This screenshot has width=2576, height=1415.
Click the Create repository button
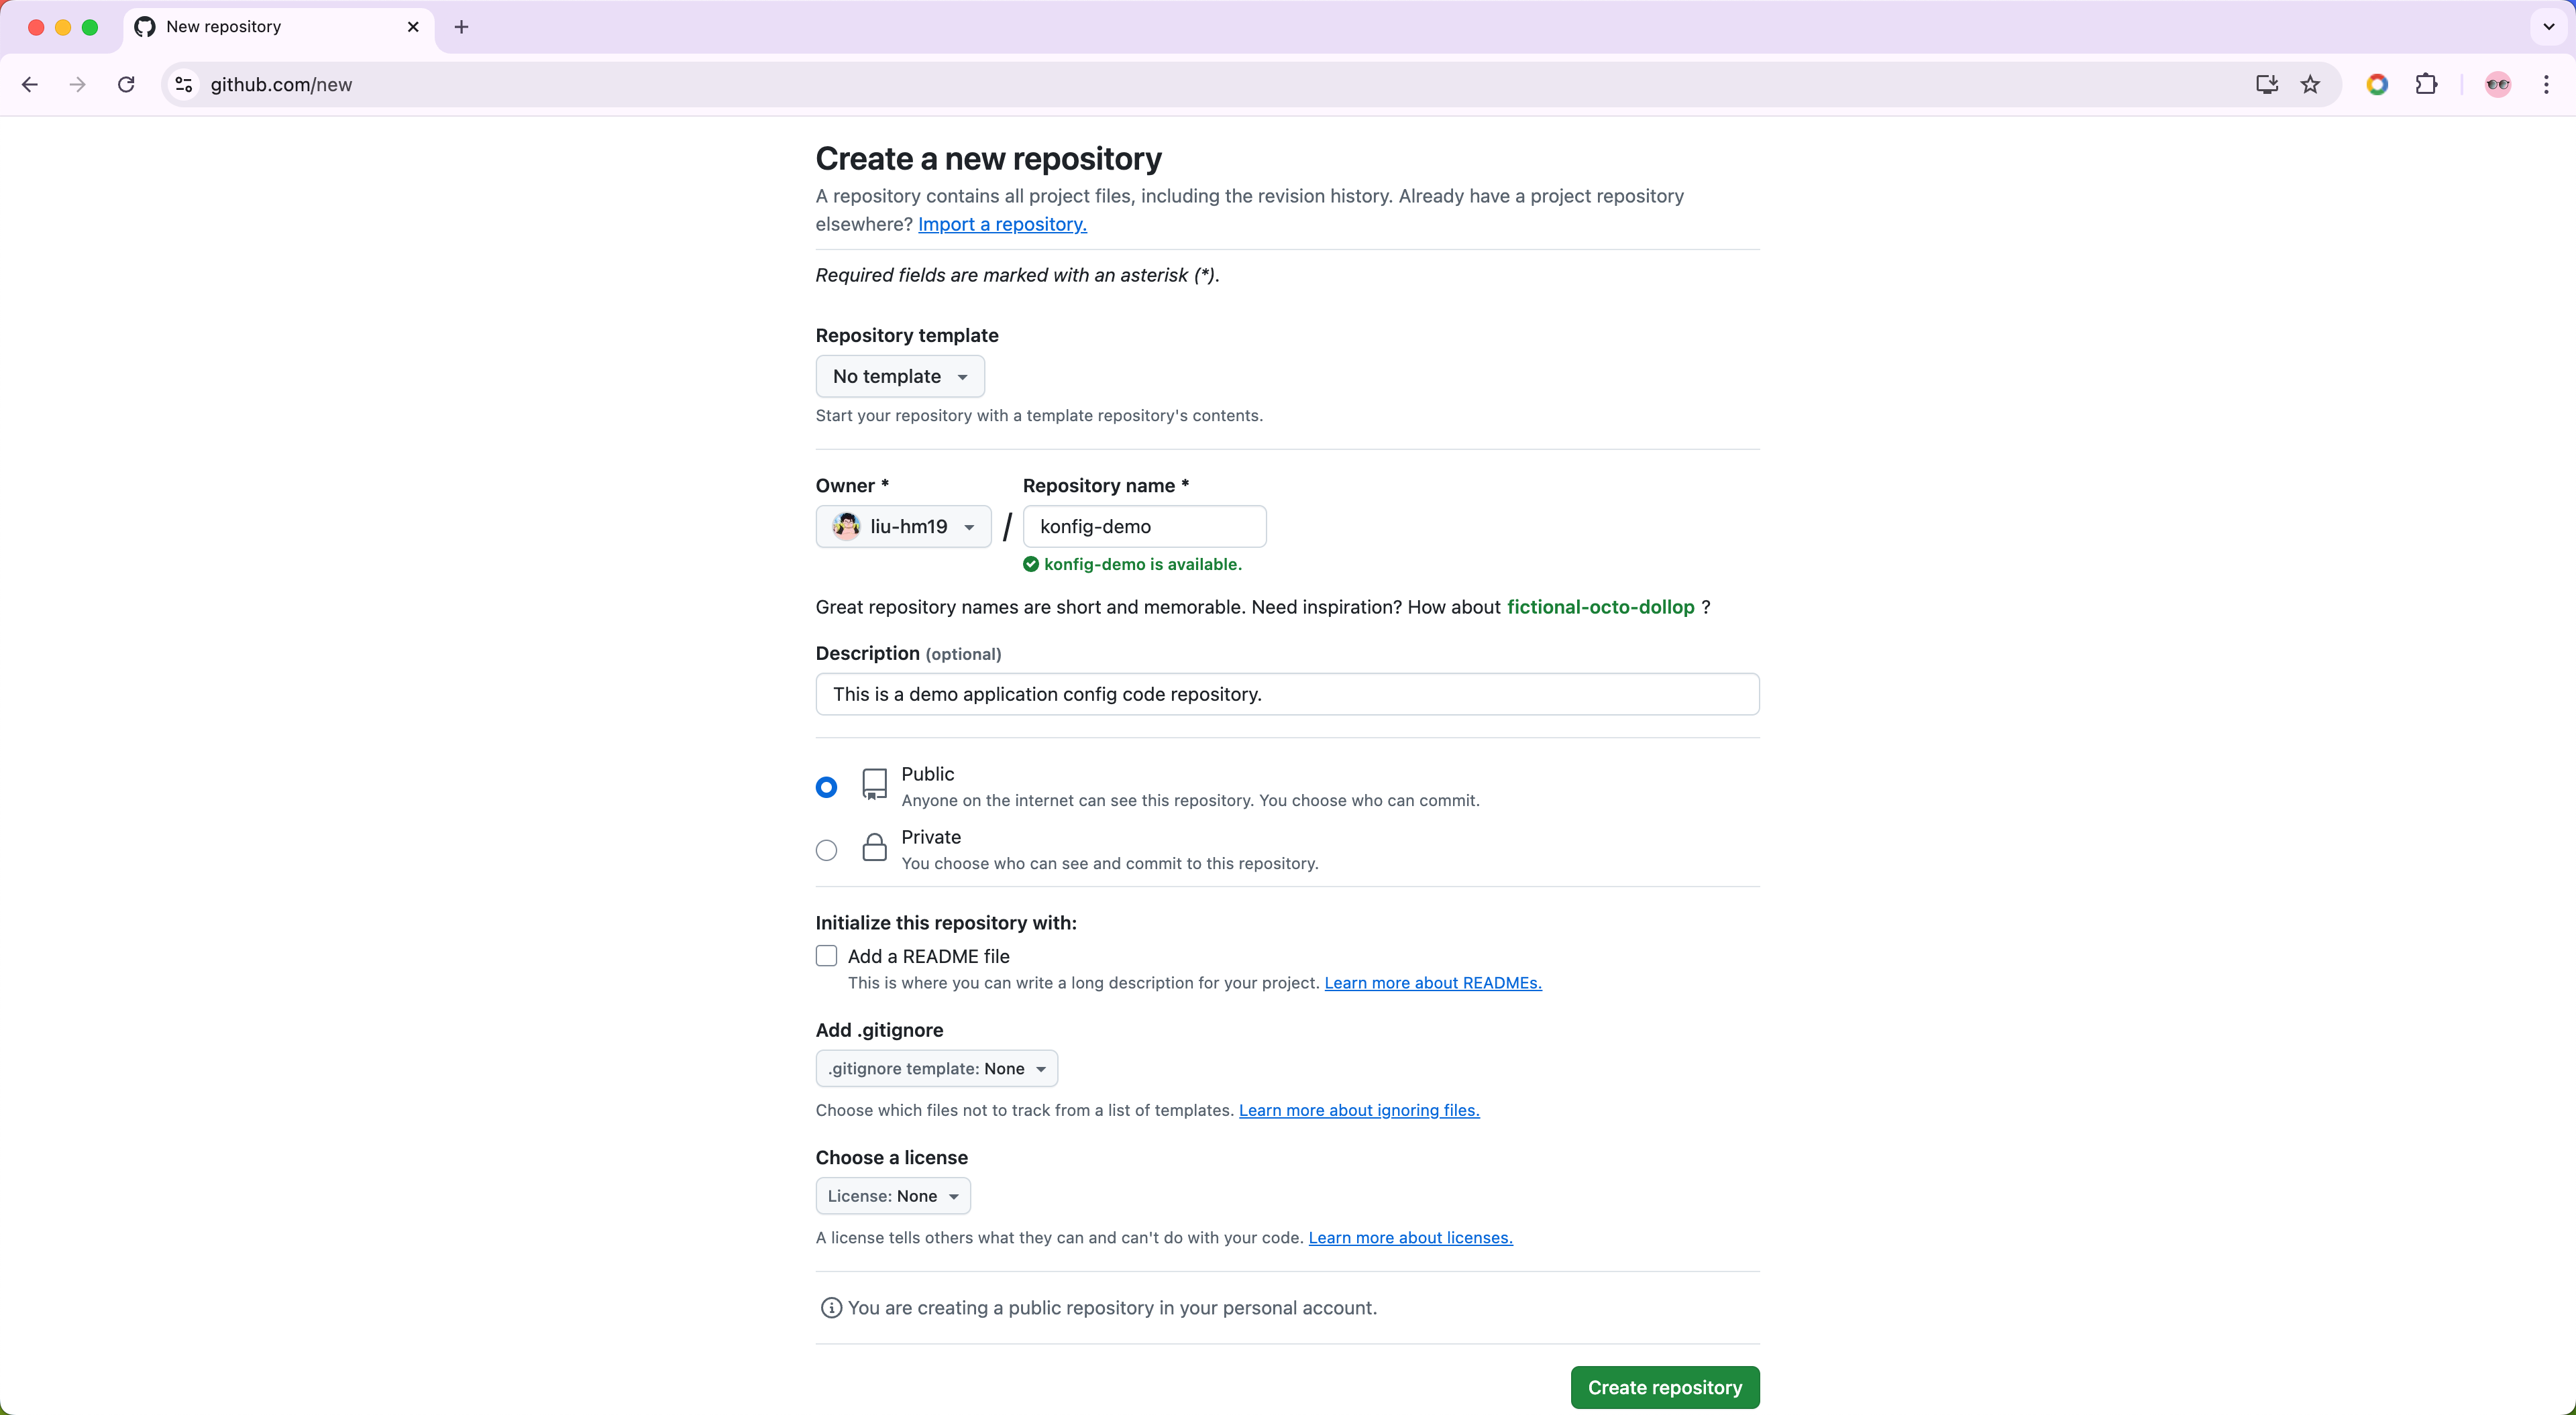click(x=1664, y=1387)
